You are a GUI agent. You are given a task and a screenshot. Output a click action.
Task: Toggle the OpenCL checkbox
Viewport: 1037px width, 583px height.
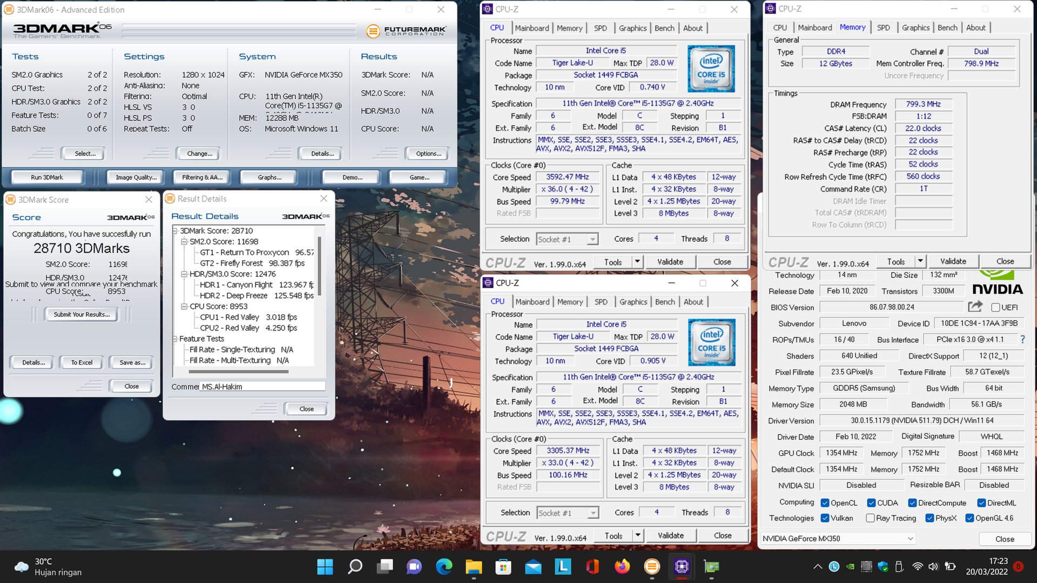point(825,503)
